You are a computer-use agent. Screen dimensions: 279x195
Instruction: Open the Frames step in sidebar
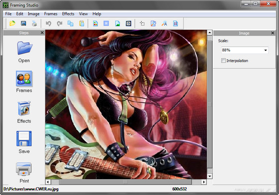click(x=24, y=82)
